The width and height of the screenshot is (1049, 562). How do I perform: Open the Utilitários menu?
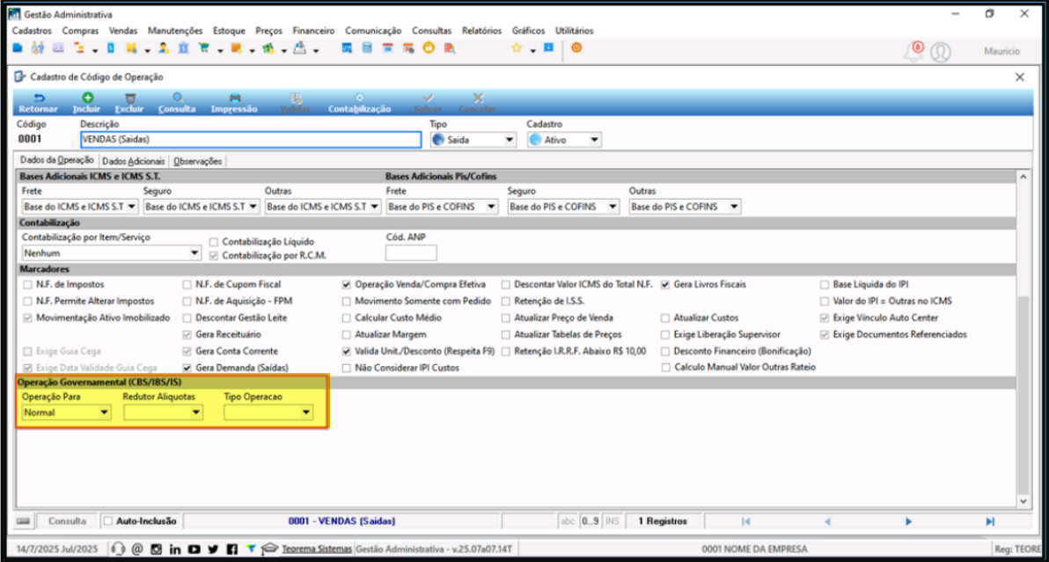pyautogui.click(x=574, y=31)
